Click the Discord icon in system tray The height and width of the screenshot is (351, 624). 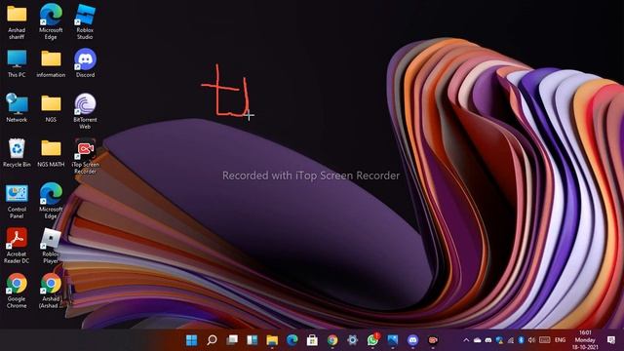point(488,340)
